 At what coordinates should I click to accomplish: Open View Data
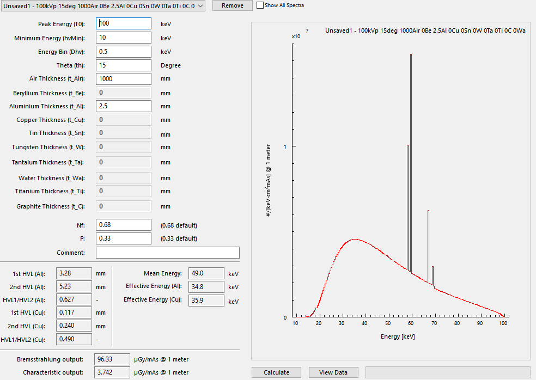[333, 372]
